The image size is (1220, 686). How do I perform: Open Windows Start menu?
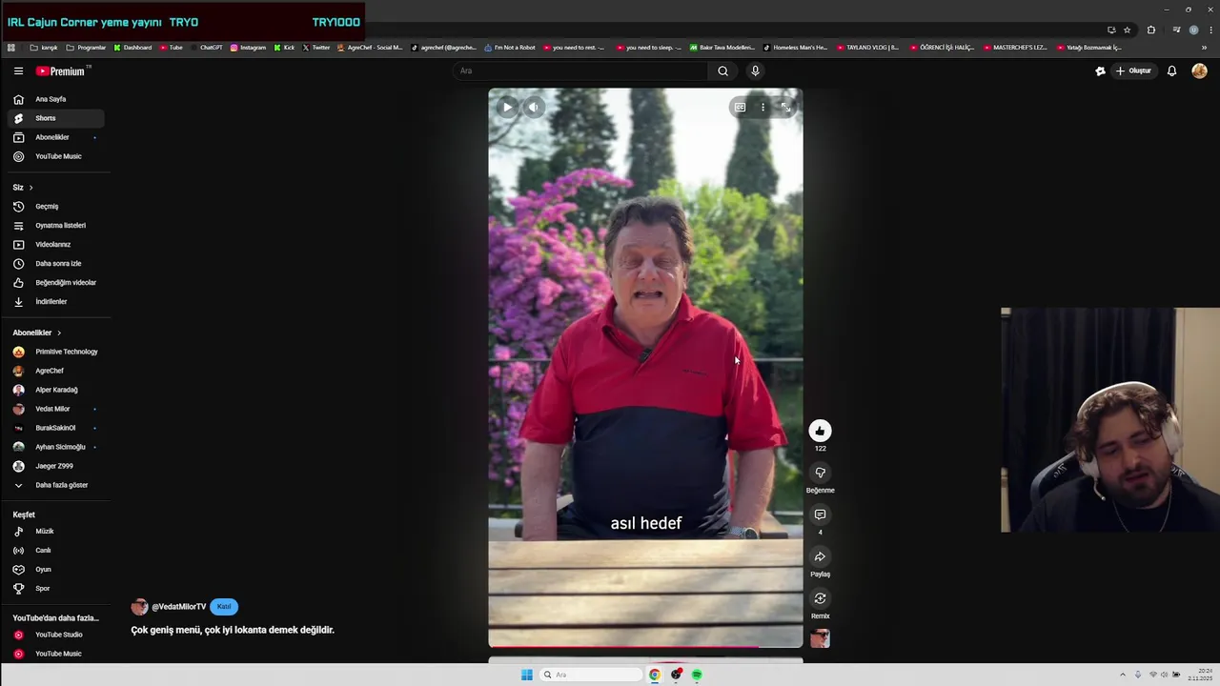point(526,675)
